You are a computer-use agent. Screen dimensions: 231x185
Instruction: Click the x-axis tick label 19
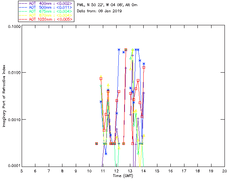tap(211, 171)
